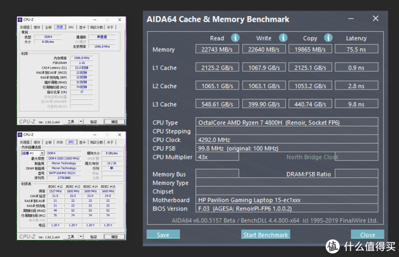Click the empty Memory Bus field
Screen dimensions: 399x257
point(217,174)
